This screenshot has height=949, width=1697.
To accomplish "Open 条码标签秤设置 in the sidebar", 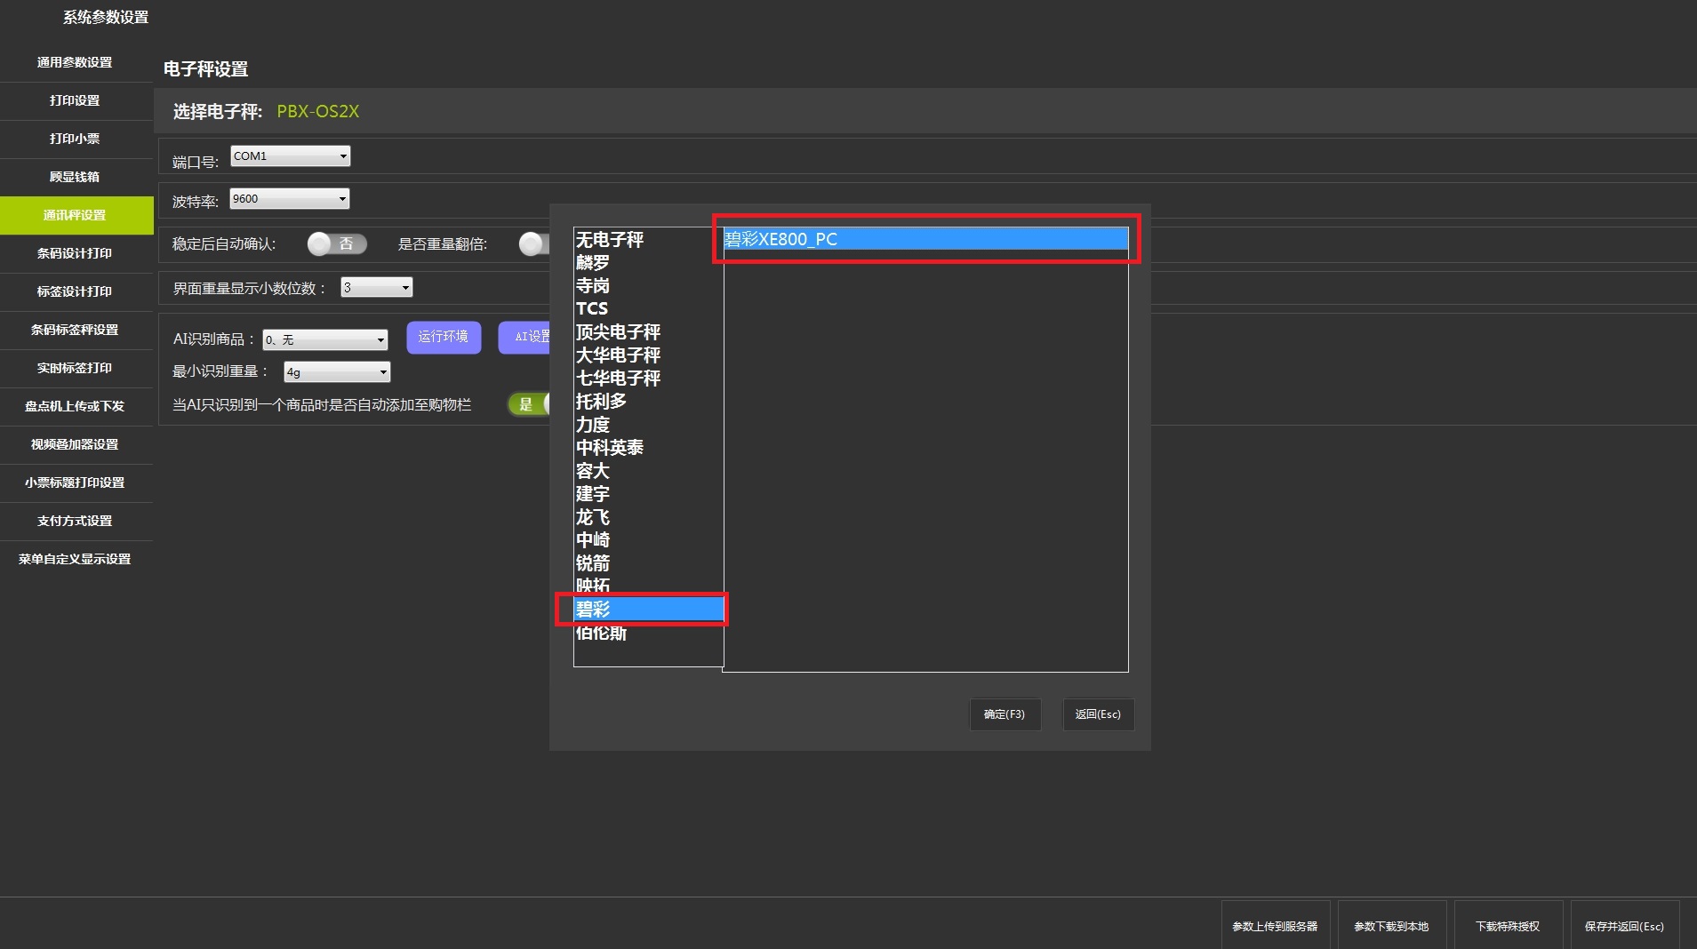I will pos(76,330).
